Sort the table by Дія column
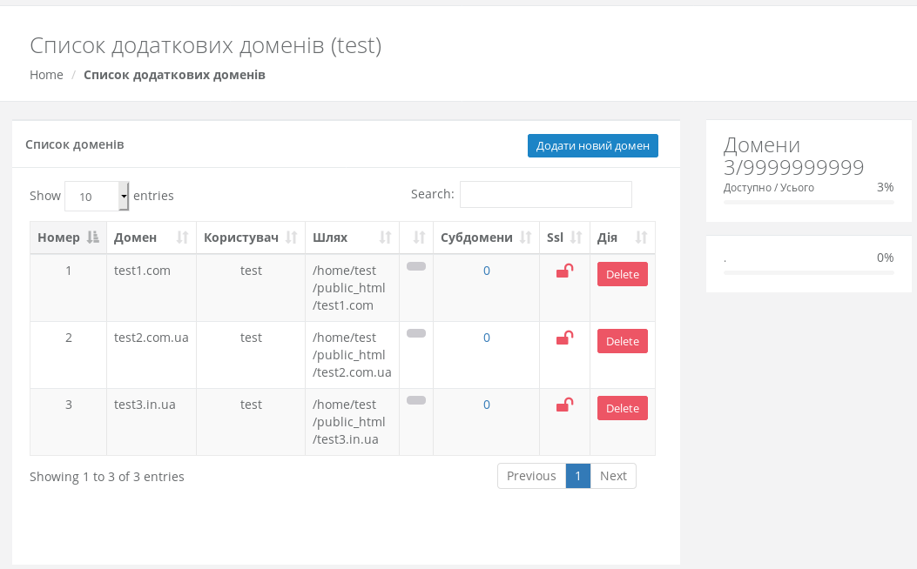Viewport: 917px width, 569px height. coord(622,238)
